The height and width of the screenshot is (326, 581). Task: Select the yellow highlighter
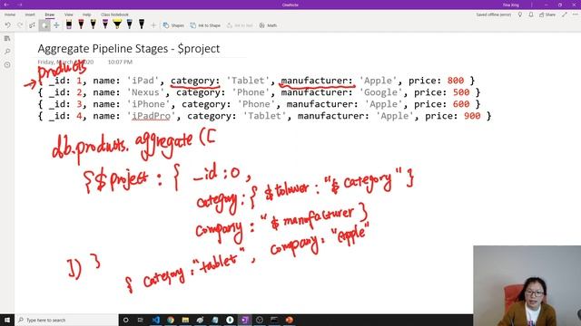click(117, 24)
